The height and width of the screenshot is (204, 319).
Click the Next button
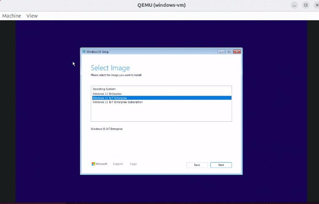tap(221, 165)
